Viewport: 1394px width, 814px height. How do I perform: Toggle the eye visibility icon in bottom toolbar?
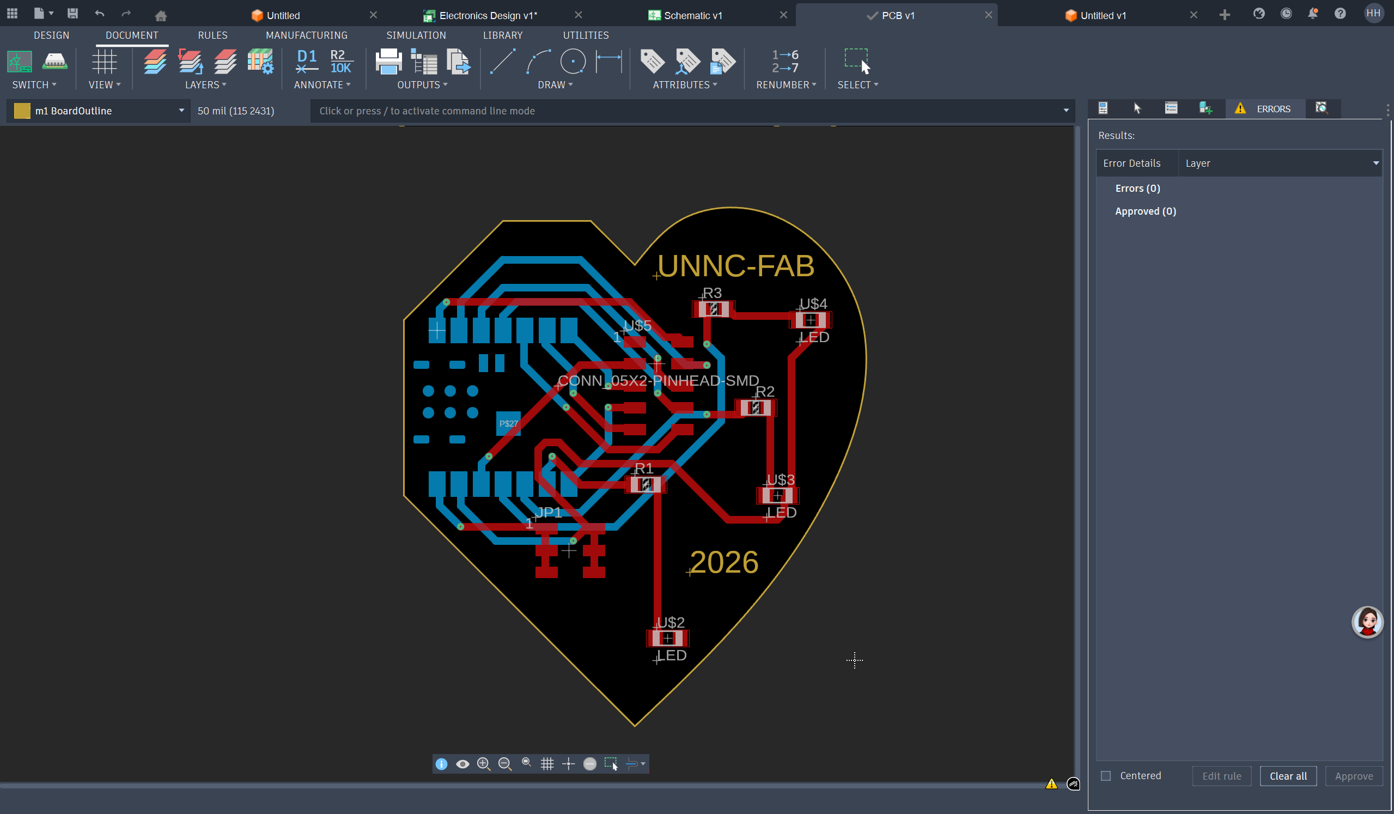tap(462, 764)
